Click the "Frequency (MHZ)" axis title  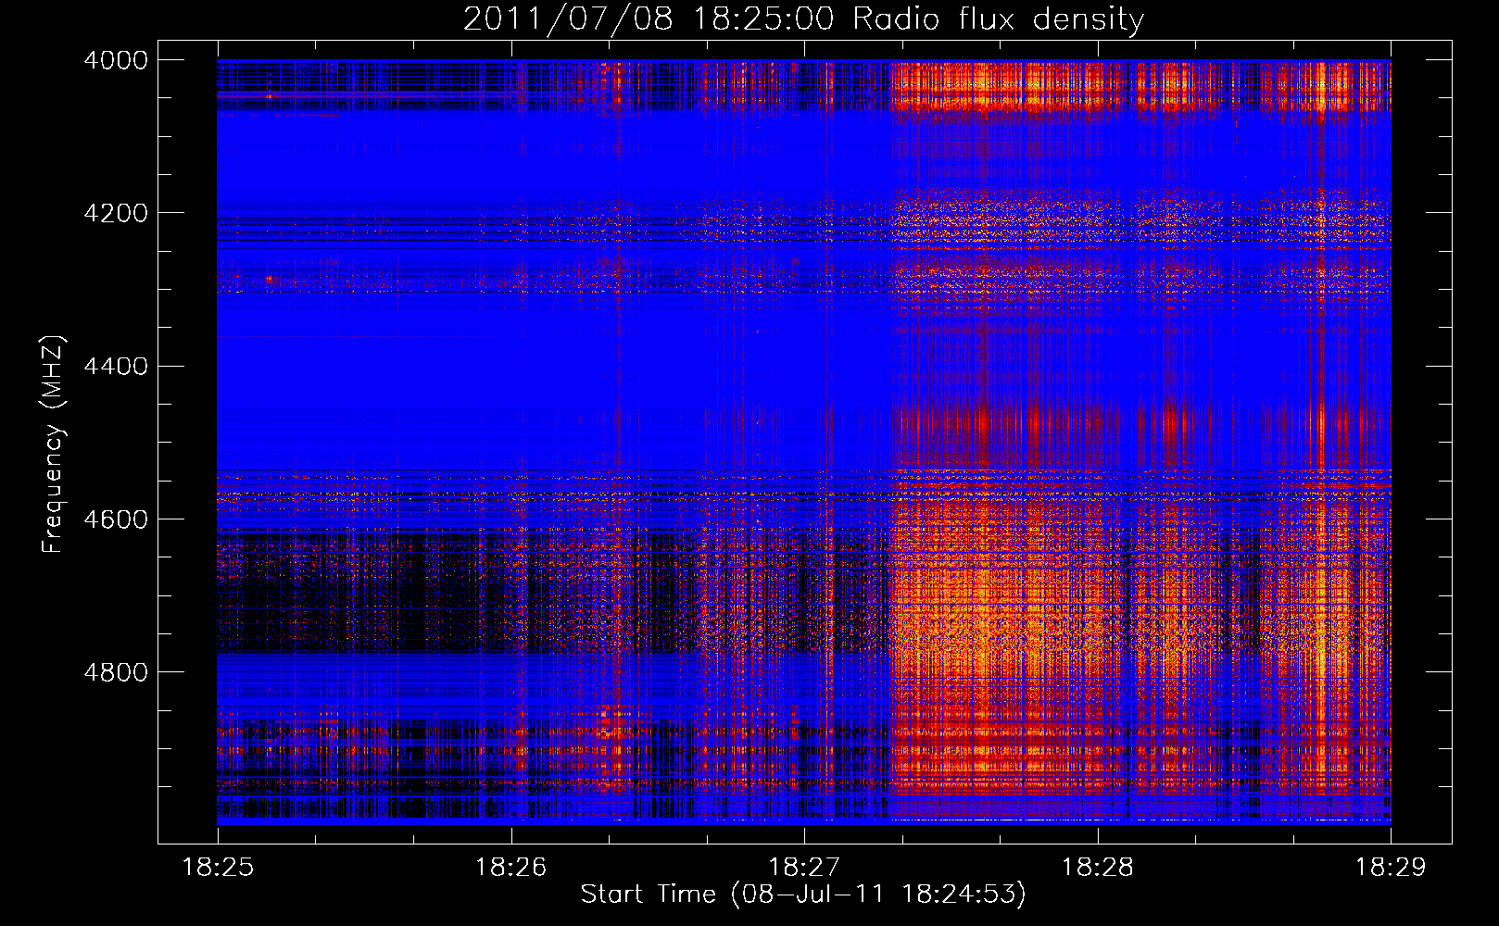(x=54, y=444)
